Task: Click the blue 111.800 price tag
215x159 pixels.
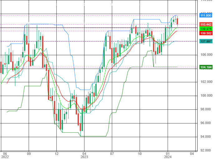Action: click(x=206, y=15)
